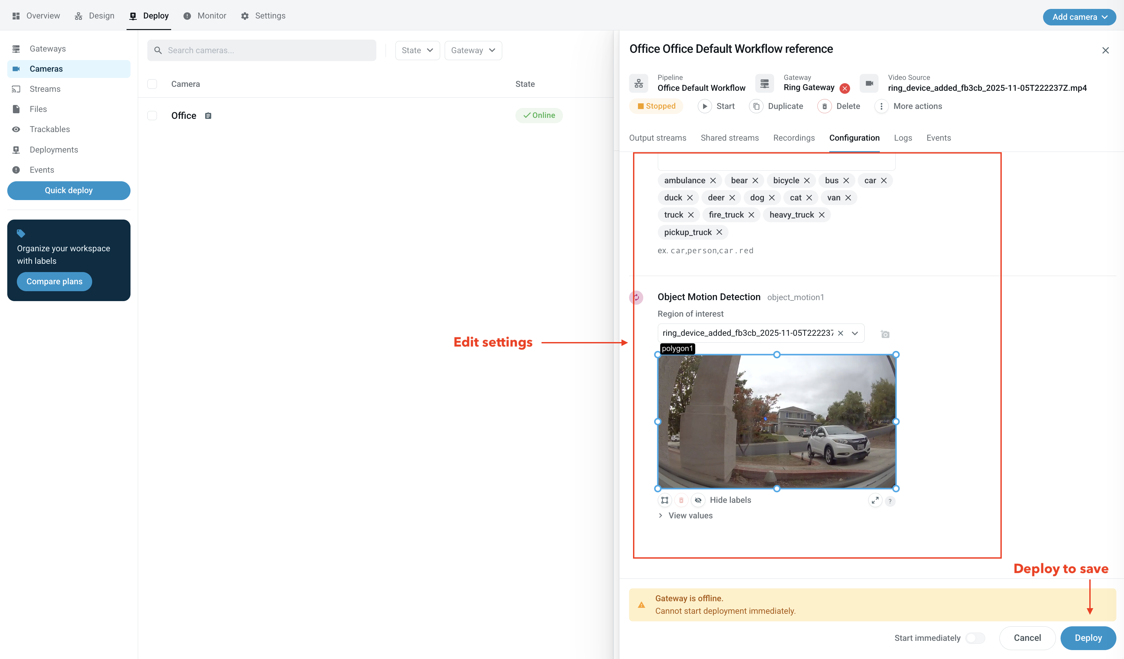1124x659 pixels.
Task: Click the clipboard icon next to Office
Action: tap(208, 116)
